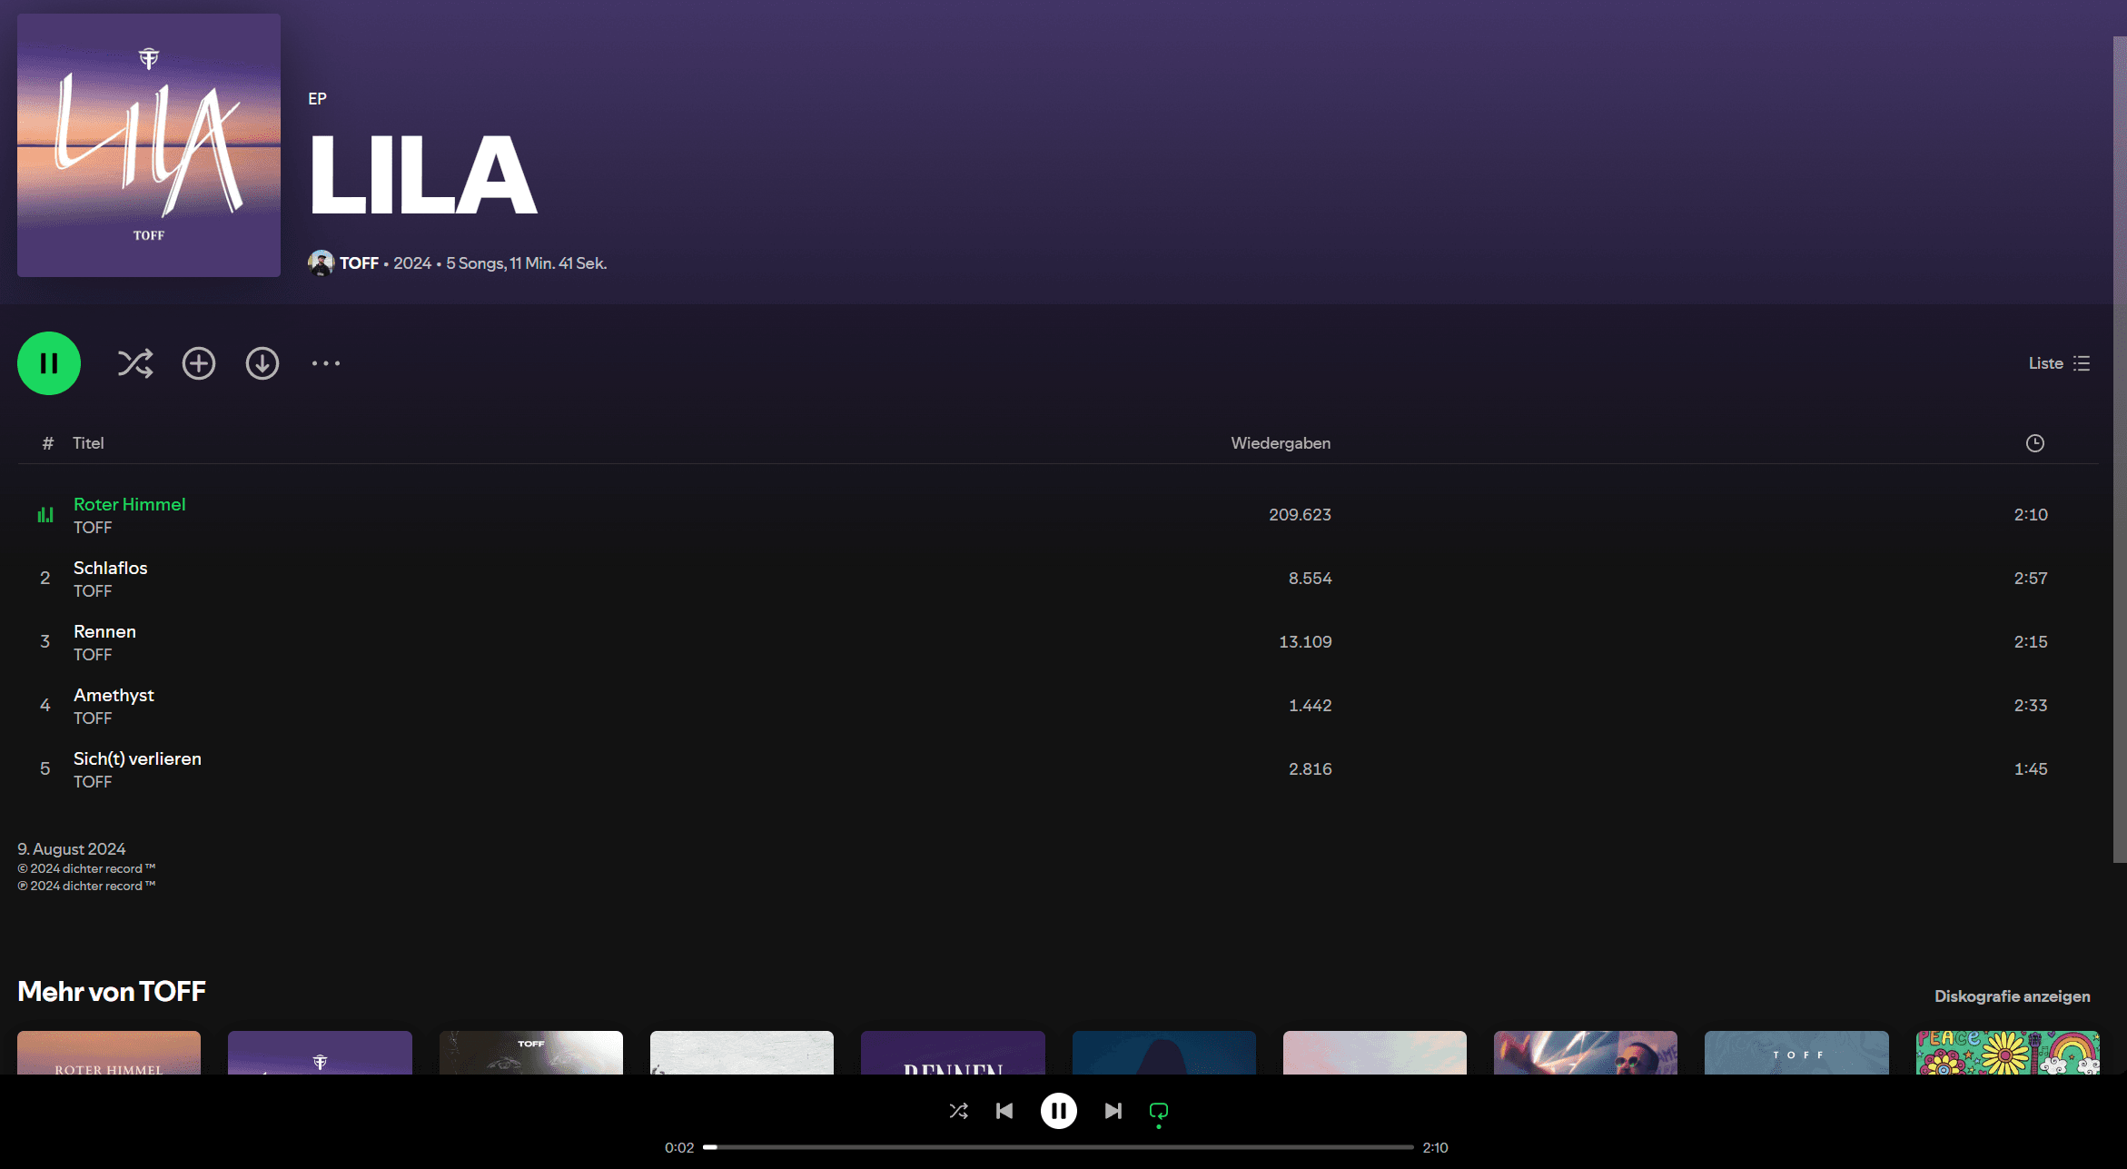Open the PEACE flower artwork thumbnail
The width and height of the screenshot is (2127, 1169).
(2008, 1053)
